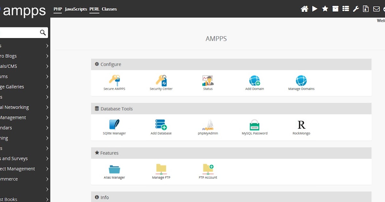Click the envelope email icon

376,9
